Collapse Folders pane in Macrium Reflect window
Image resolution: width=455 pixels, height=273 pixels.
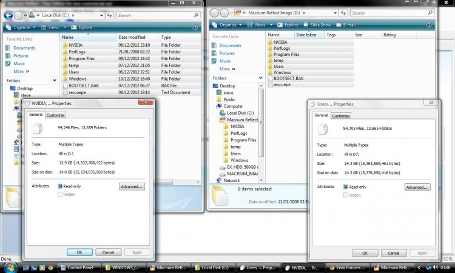pyautogui.click(x=260, y=78)
